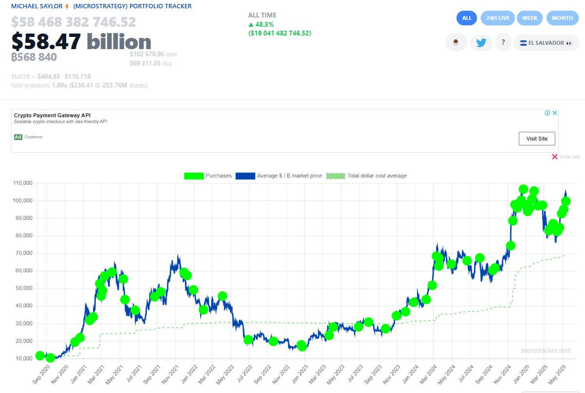Click the 60,000 y-axis label
The image size is (585, 393).
point(23,271)
